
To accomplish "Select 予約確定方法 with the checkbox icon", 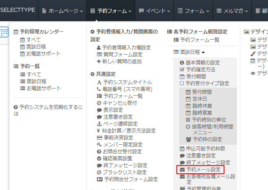I will pyautogui.click(x=182, y=70).
